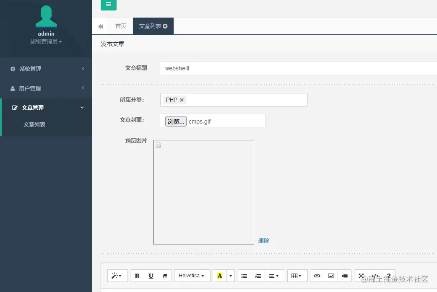Image resolution: width=437 pixels, height=292 pixels.
Task: Click the insert link icon
Action: pos(317,276)
